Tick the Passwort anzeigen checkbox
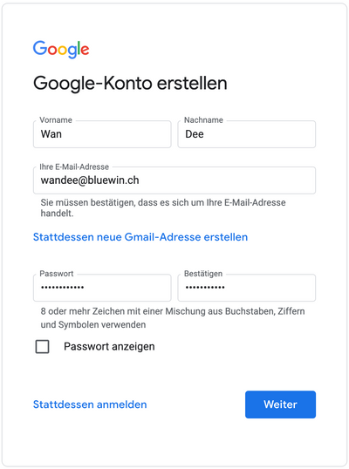349x469 pixels. (x=42, y=347)
